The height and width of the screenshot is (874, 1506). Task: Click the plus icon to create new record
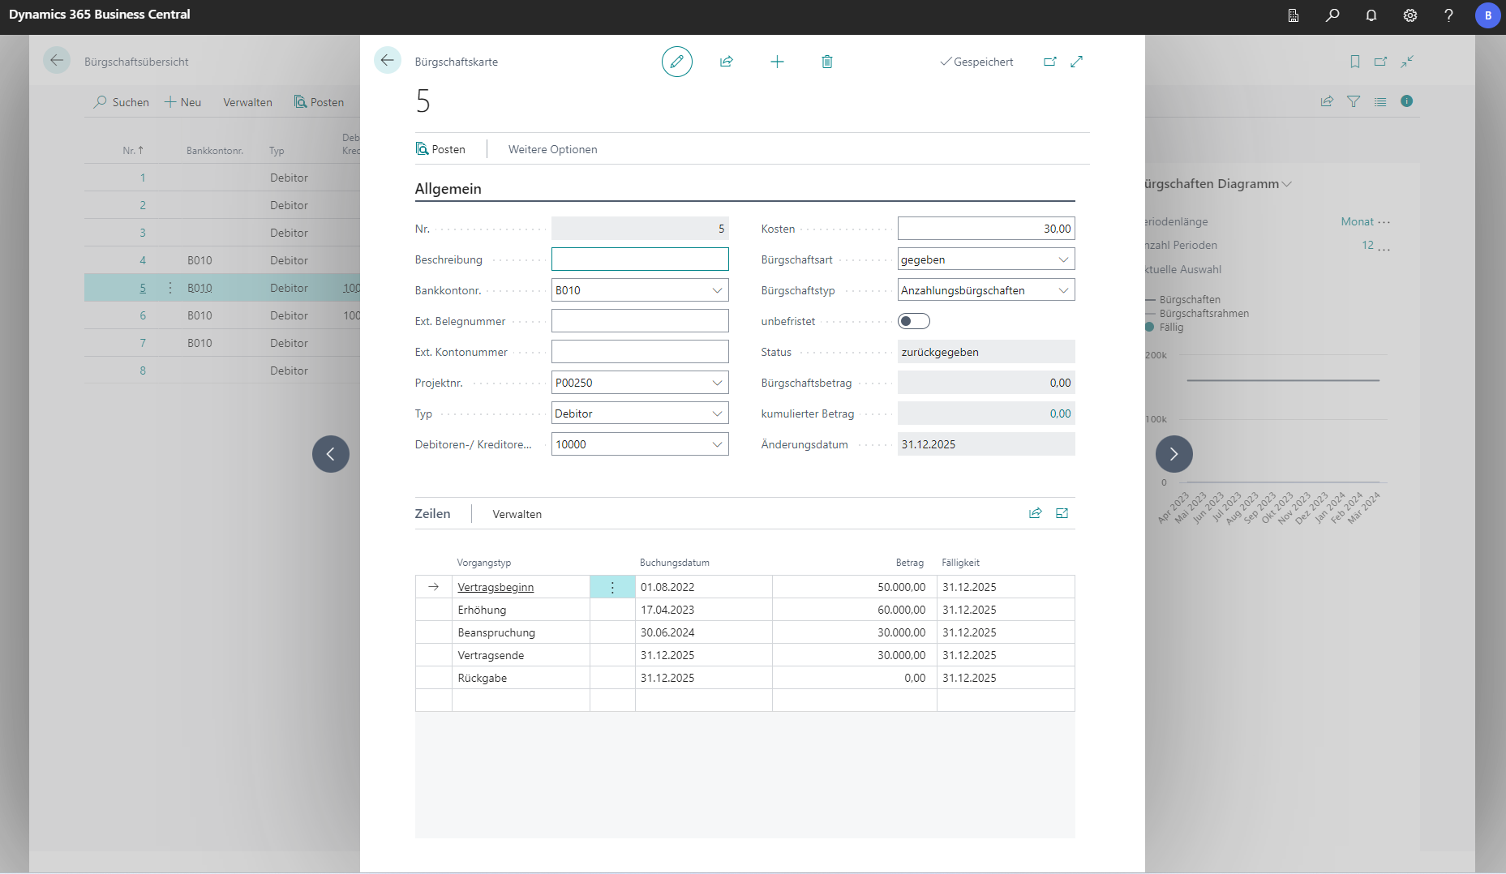pyautogui.click(x=777, y=62)
